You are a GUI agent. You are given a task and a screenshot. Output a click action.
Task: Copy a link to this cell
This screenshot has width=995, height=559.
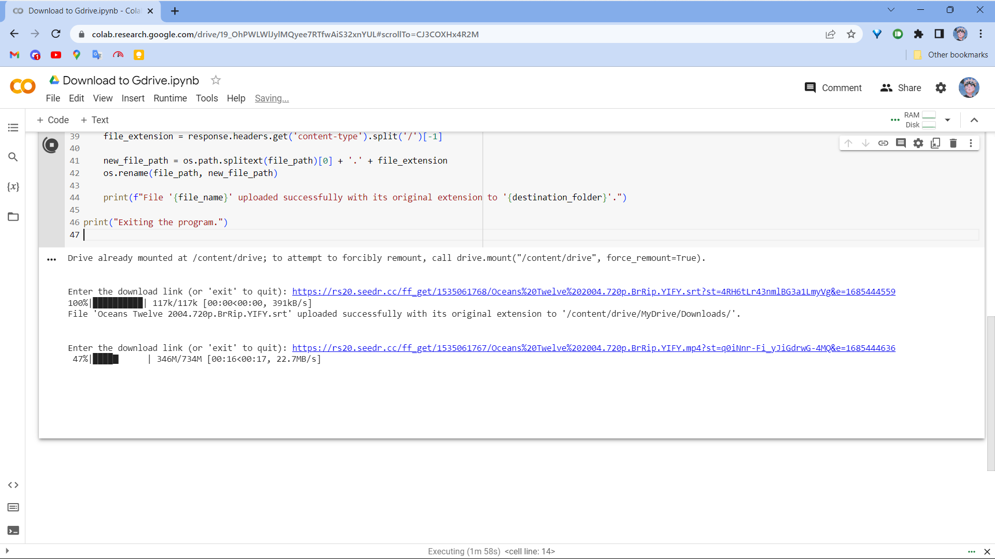point(883,143)
